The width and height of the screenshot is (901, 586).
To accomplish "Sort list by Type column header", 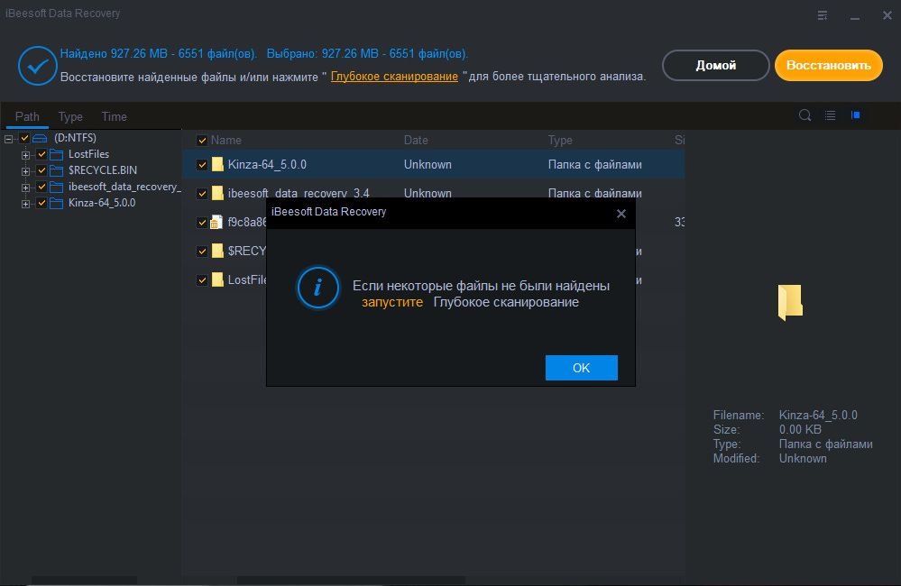I will (x=560, y=140).
